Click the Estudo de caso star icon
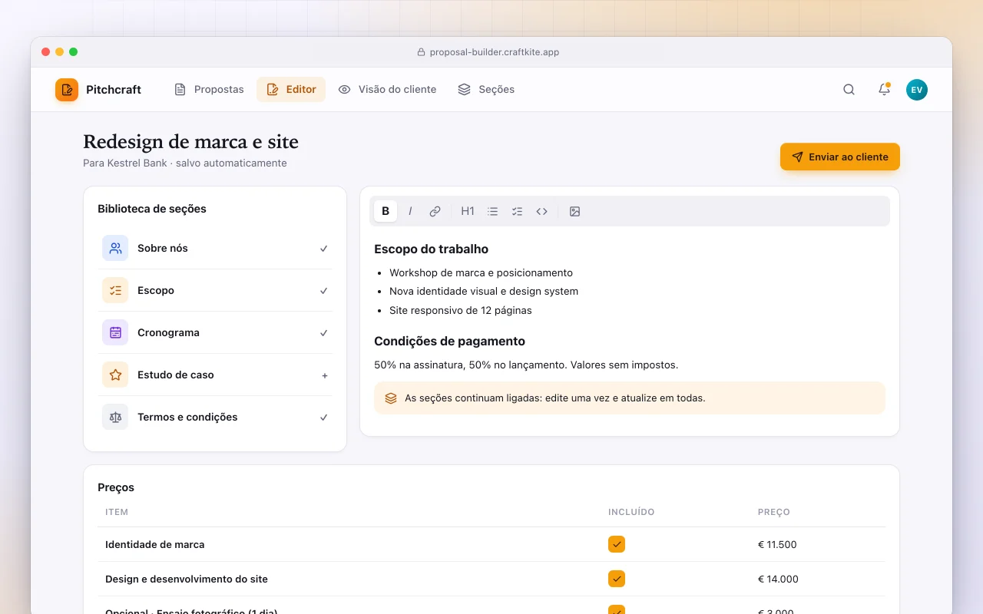The width and height of the screenshot is (983, 614). pyautogui.click(x=115, y=375)
